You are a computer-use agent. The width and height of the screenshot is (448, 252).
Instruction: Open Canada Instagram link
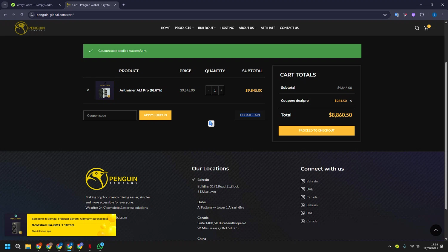(x=309, y=197)
